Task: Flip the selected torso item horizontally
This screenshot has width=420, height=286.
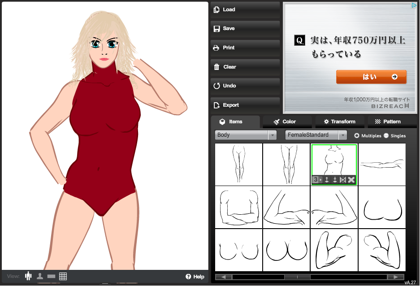Action: [x=343, y=180]
